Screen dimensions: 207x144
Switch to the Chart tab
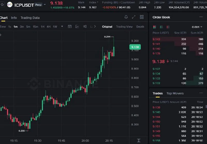4,18
